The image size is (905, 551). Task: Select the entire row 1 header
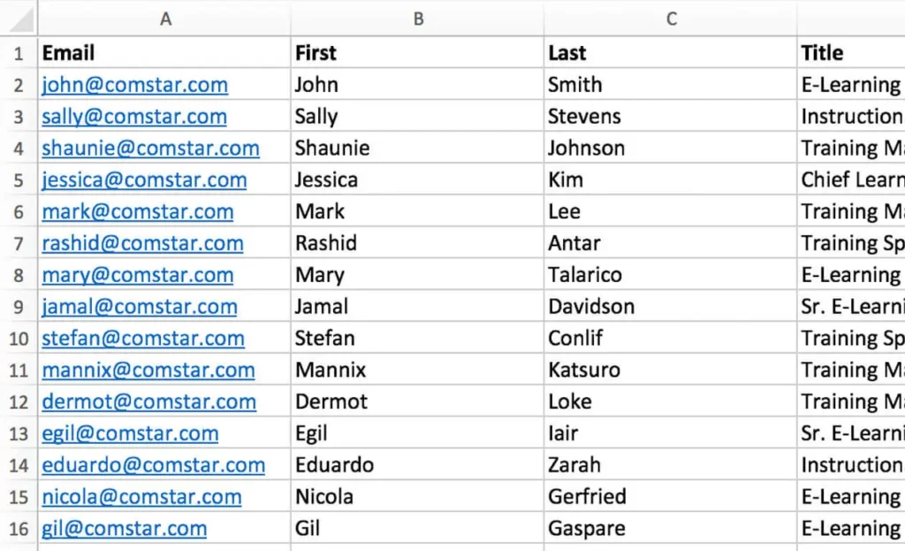coord(19,53)
